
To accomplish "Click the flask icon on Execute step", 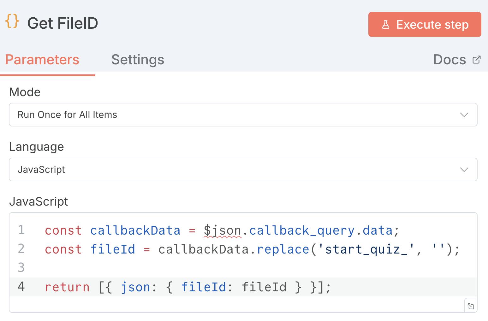I will click(x=385, y=25).
